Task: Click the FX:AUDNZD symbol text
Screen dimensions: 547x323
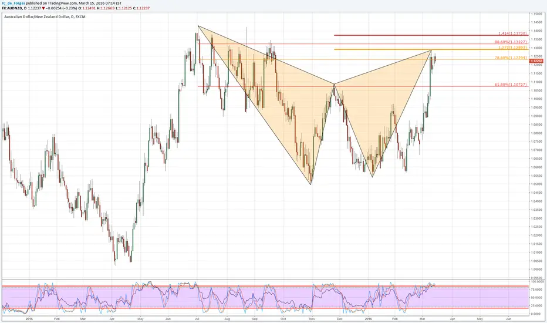Action: coord(12,8)
